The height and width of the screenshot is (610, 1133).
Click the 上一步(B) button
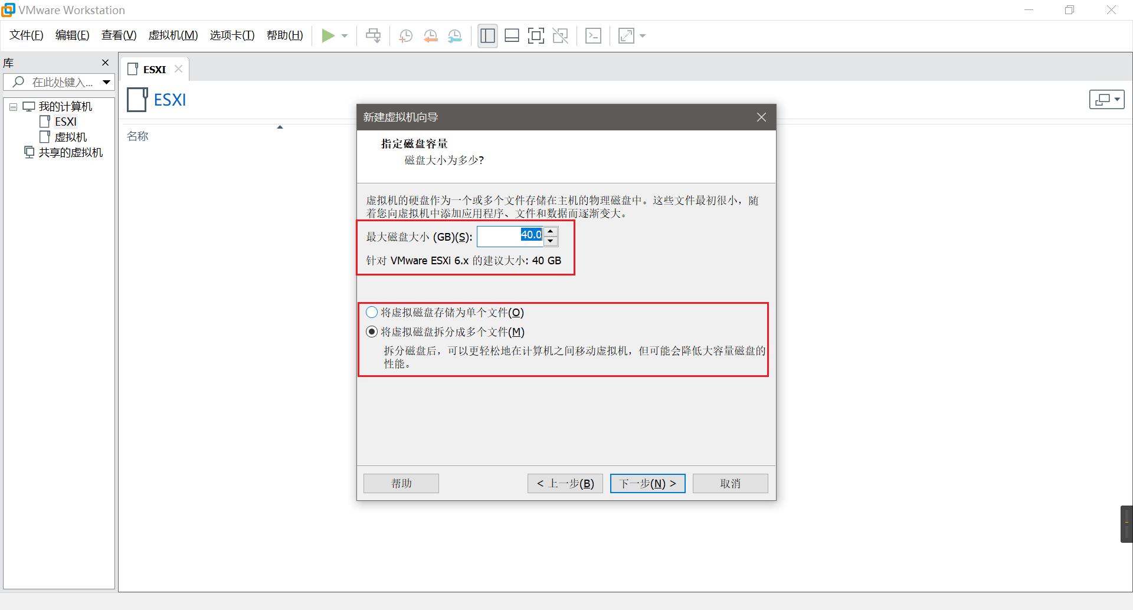click(x=565, y=484)
